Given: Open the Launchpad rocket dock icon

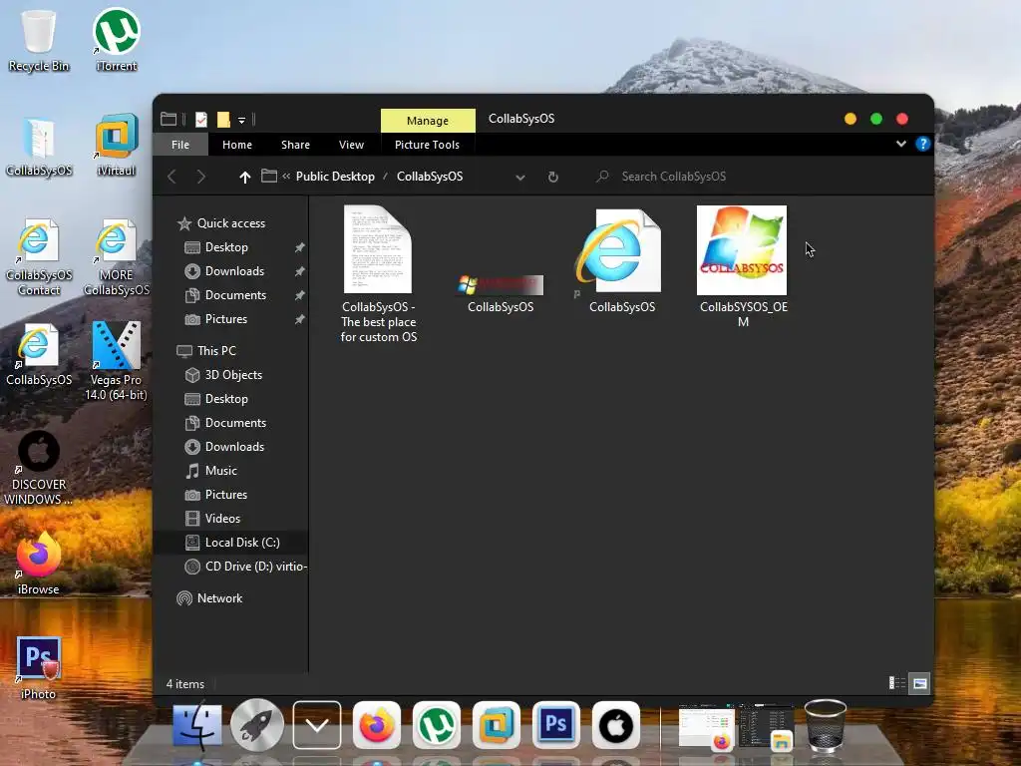Looking at the screenshot, I should click(257, 726).
